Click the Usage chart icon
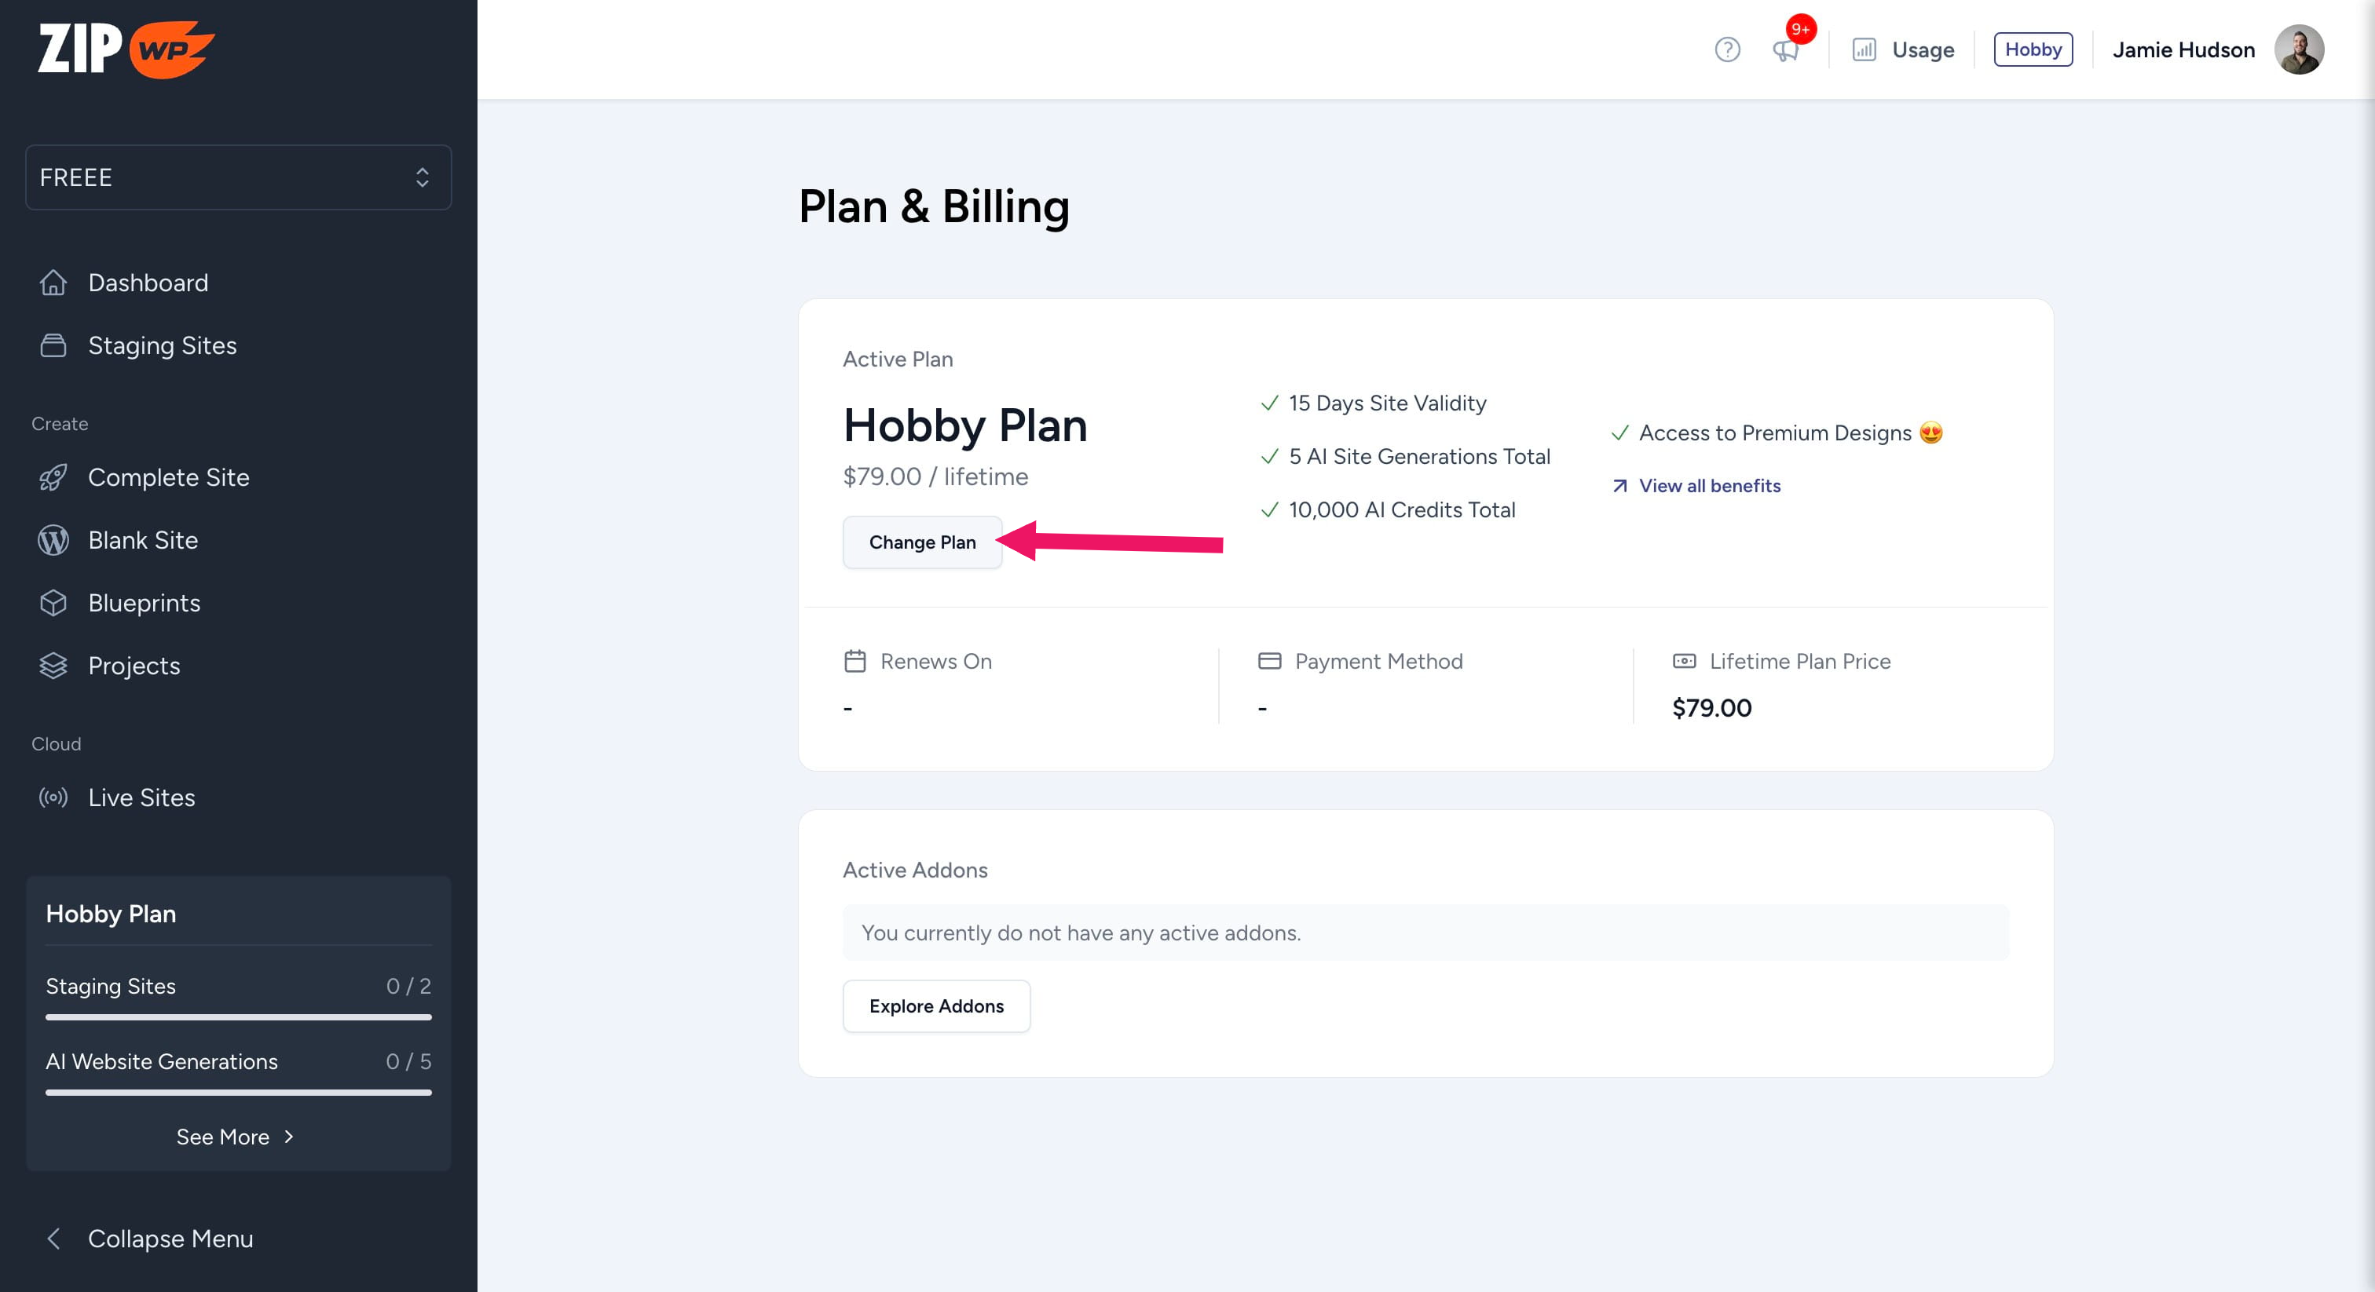 pyautogui.click(x=1863, y=49)
